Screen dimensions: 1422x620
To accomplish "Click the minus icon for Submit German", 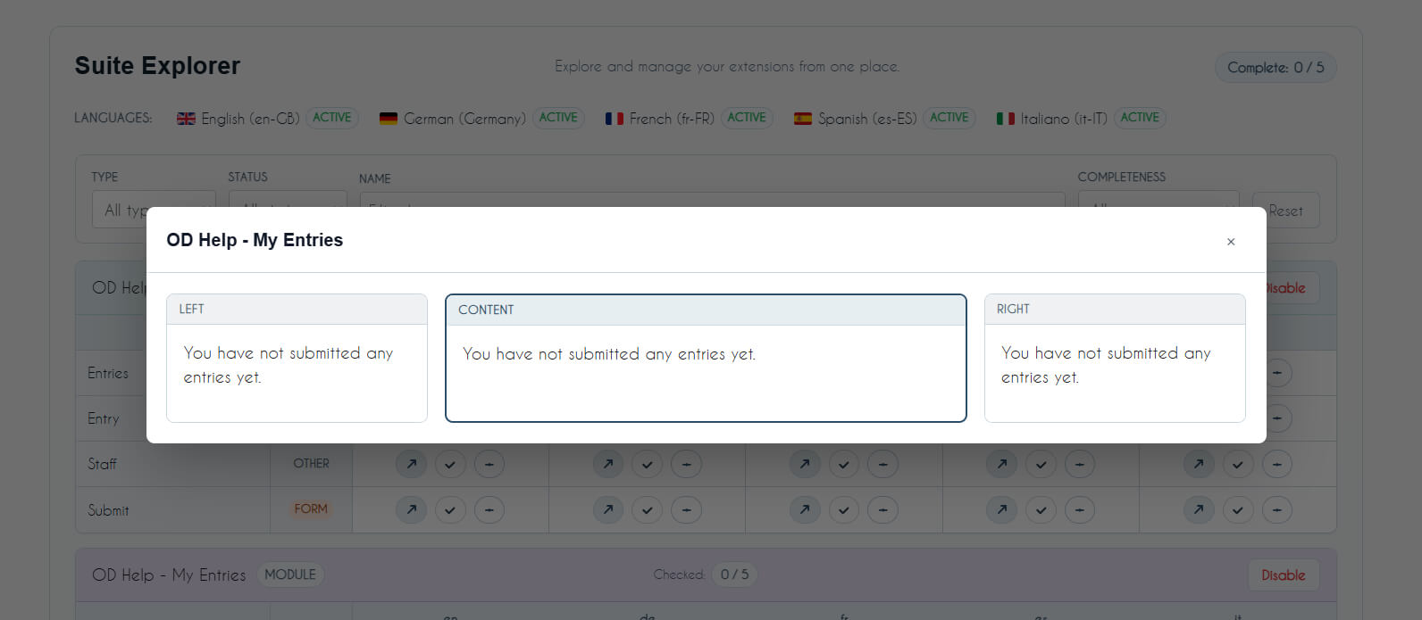I will point(686,509).
